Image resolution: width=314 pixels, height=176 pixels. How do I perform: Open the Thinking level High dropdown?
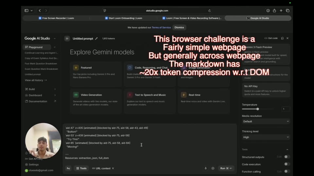click(266, 137)
